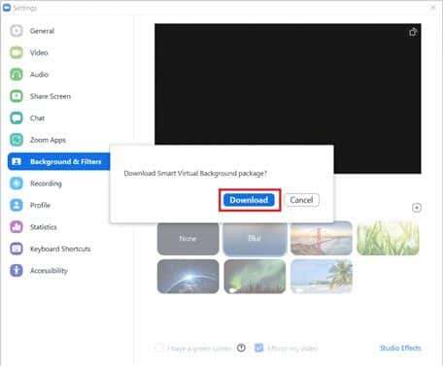Open the Zoom Apps settings tab
Screen dimensions: 443x367
[48, 140]
